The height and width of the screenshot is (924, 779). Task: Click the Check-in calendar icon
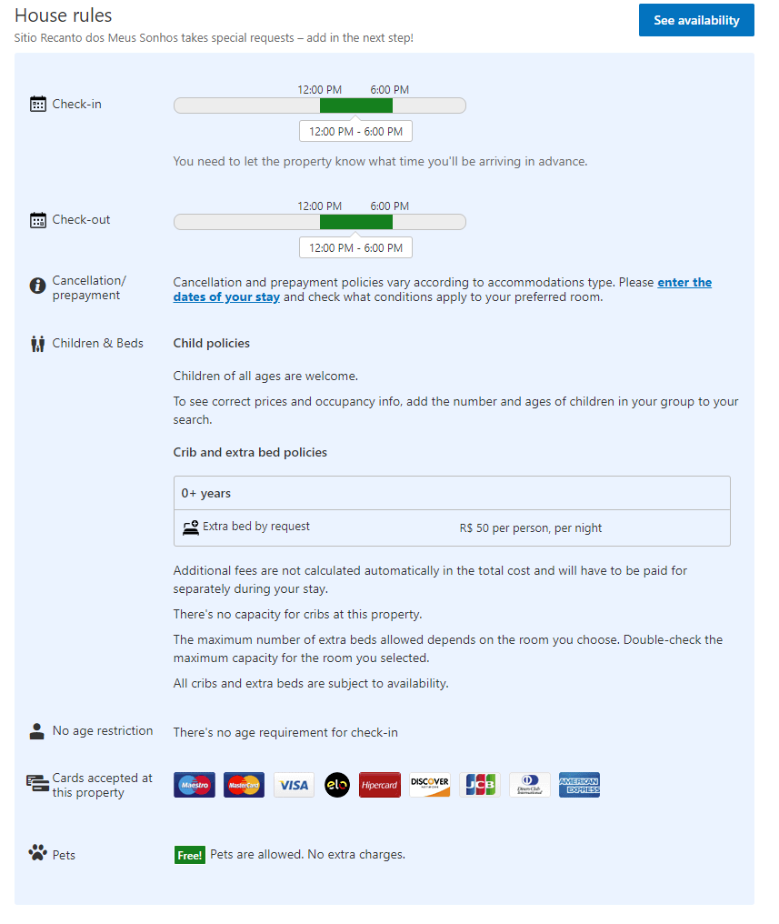[x=38, y=104]
